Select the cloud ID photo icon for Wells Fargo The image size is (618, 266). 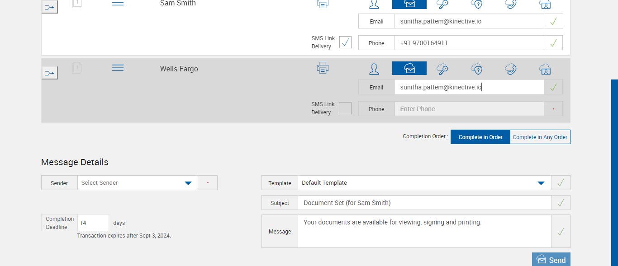point(545,69)
